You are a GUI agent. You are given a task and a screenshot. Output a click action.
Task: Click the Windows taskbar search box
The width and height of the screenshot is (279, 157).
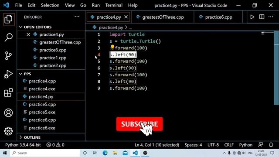click(x=45, y=153)
